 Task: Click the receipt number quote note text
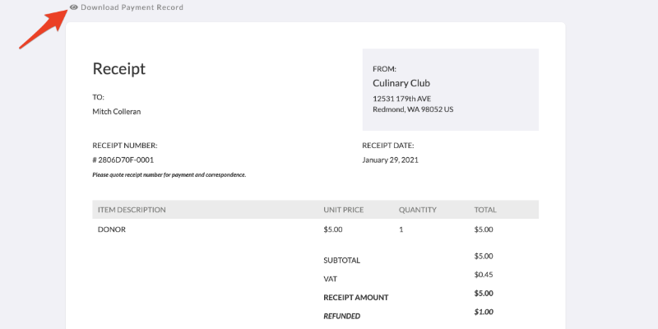(x=169, y=175)
